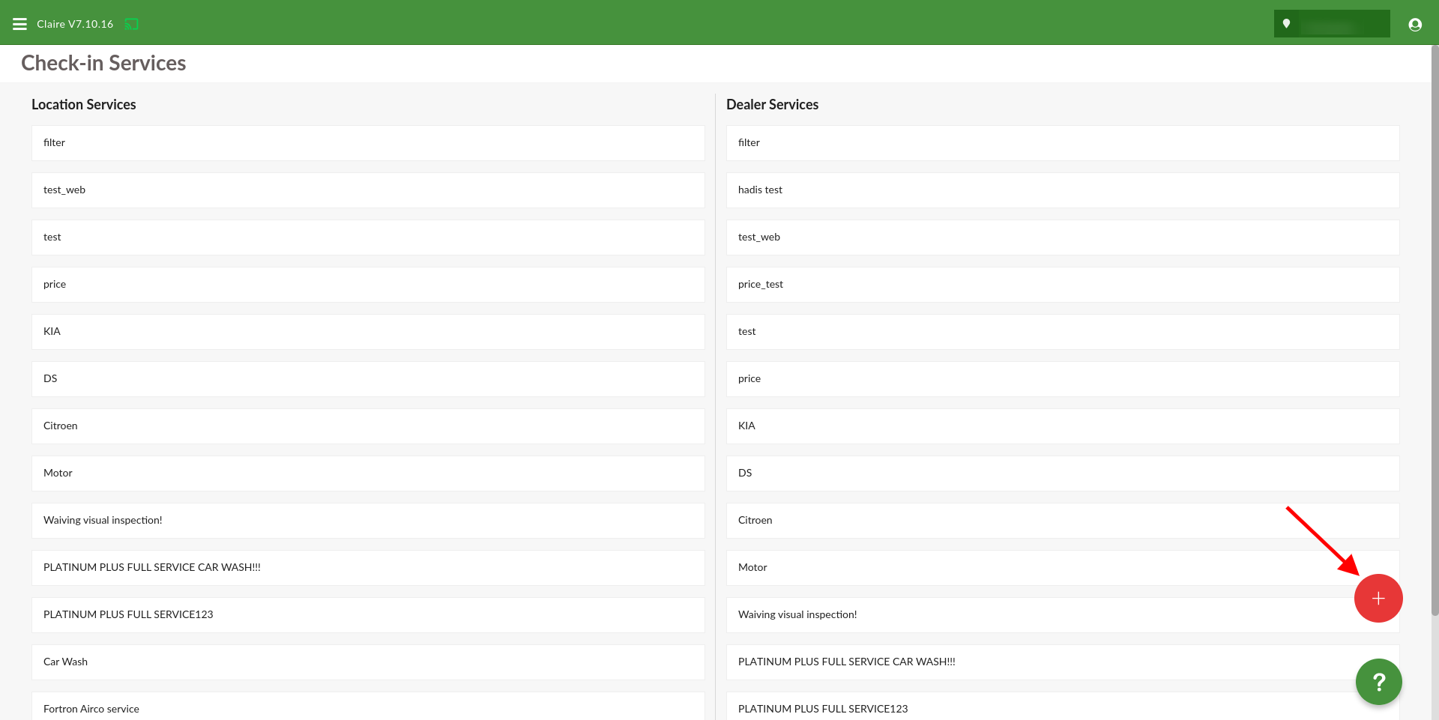Screen dimensions: 1439x720
Task: Open the location selector dropdown in header
Action: [x=1331, y=24]
